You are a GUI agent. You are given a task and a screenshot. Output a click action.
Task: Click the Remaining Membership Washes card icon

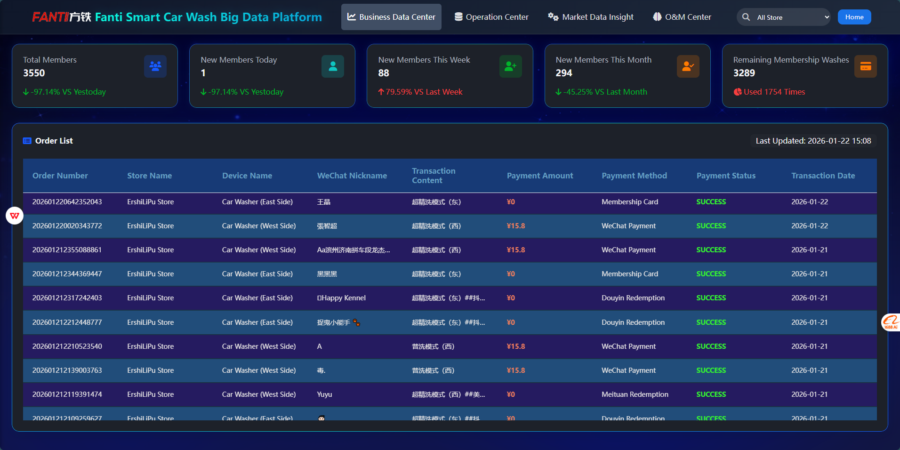pyautogui.click(x=865, y=66)
